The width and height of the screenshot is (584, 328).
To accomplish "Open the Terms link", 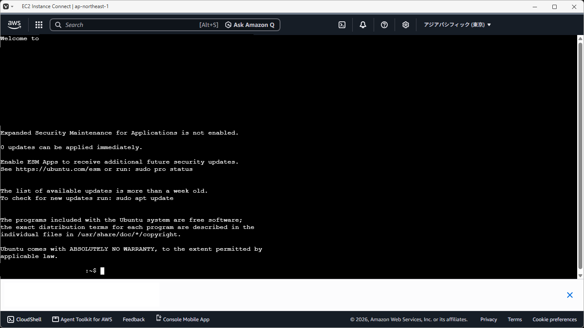I will click(x=515, y=319).
